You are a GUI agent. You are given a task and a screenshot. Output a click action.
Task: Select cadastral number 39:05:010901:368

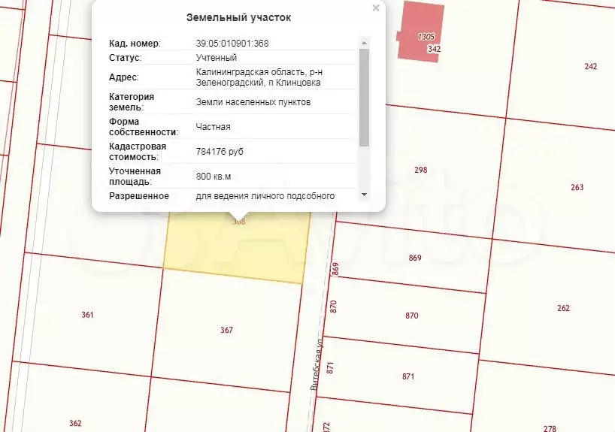232,44
